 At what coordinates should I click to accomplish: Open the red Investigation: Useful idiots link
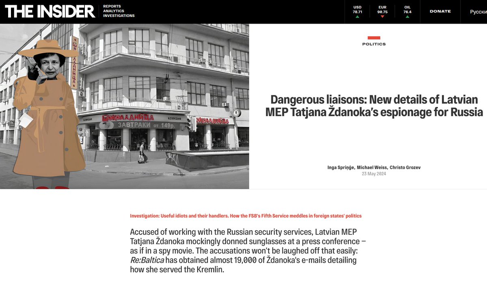point(246,216)
